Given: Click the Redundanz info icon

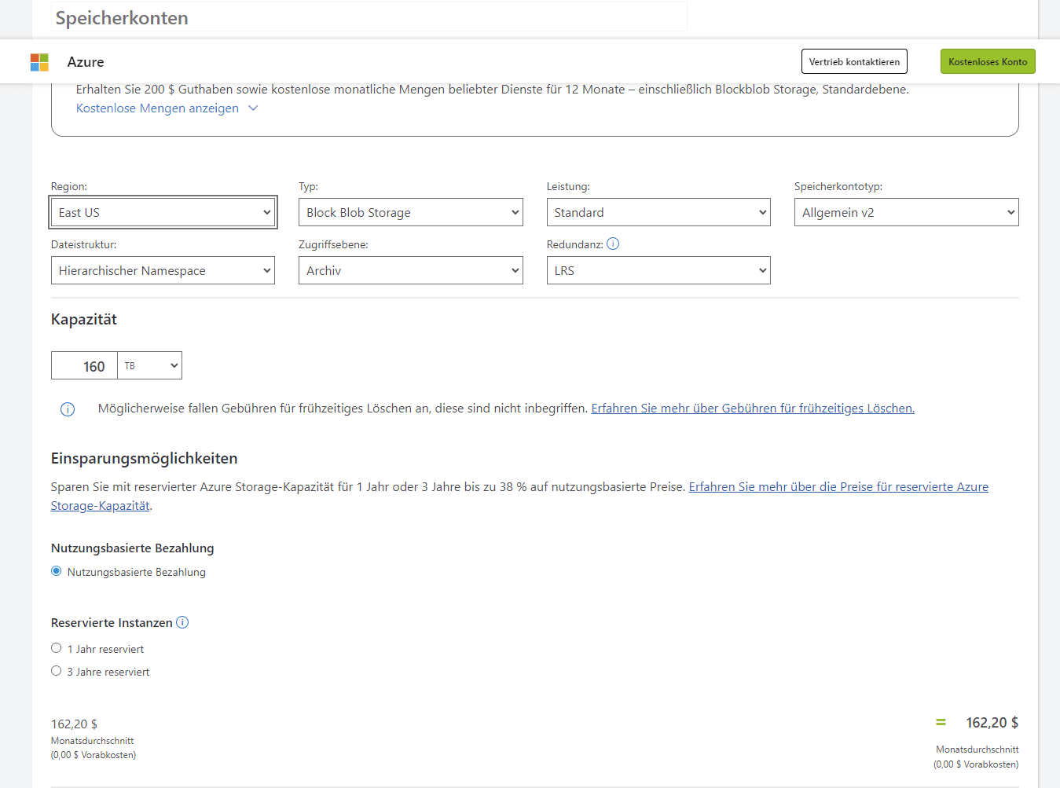Looking at the screenshot, I should click(613, 244).
